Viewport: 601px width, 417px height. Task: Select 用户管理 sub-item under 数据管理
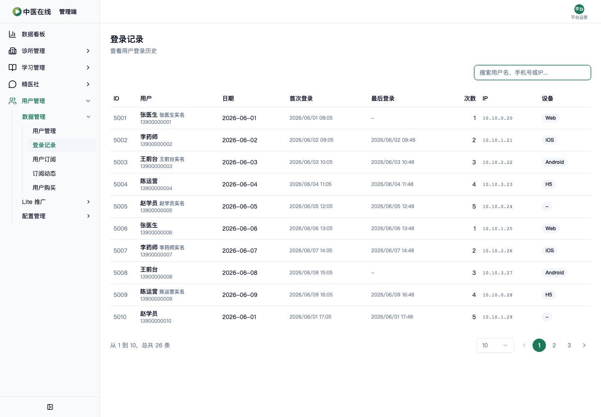[x=62, y=131]
